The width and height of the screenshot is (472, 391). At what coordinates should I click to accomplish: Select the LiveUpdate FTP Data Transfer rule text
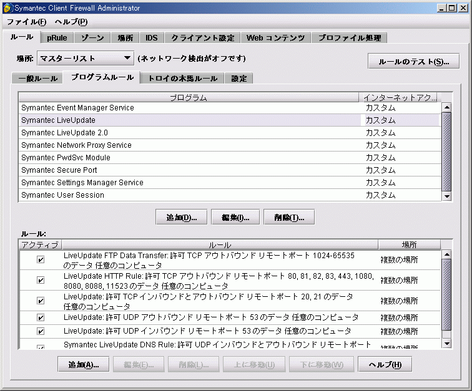pos(209,260)
